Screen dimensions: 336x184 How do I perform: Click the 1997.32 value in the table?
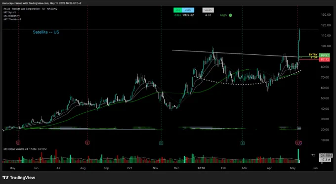point(188,15)
